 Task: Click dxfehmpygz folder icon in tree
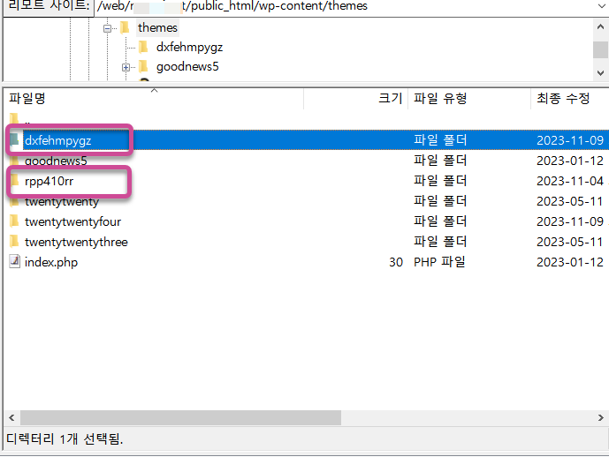coord(144,47)
